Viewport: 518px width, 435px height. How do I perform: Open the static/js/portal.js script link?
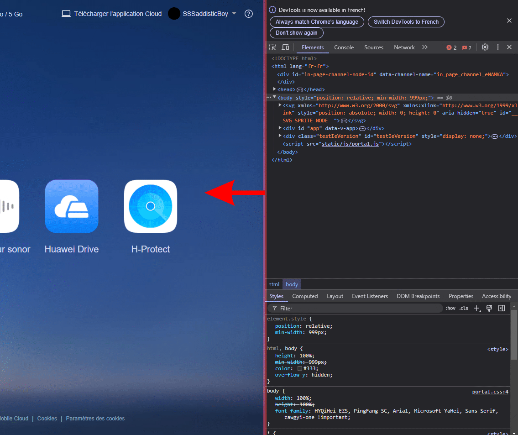point(350,144)
